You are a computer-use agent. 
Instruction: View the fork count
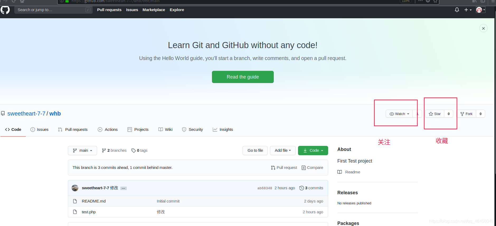pyautogui.click(x=480, y=114)
